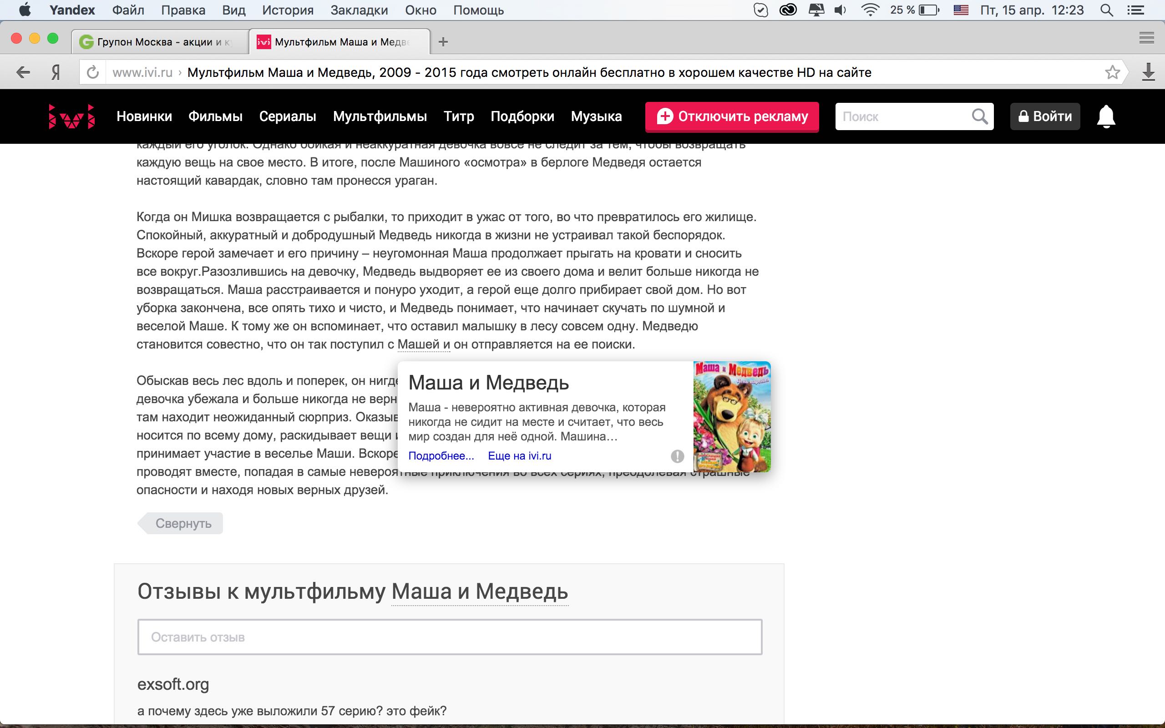Click the Yandex Я home button
The height and width of the screenshot is (728, 1165).
coord(56,73)
